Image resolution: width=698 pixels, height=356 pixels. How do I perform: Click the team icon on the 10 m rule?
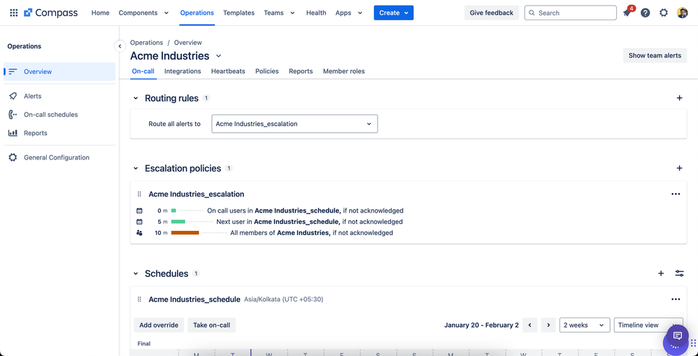(139, 233)
